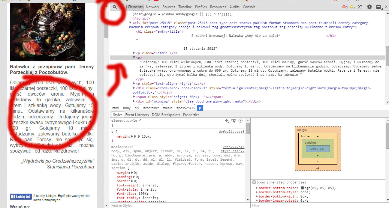Click the rgb(85, 85, 85) color swatch

click(x=302, y=188)
